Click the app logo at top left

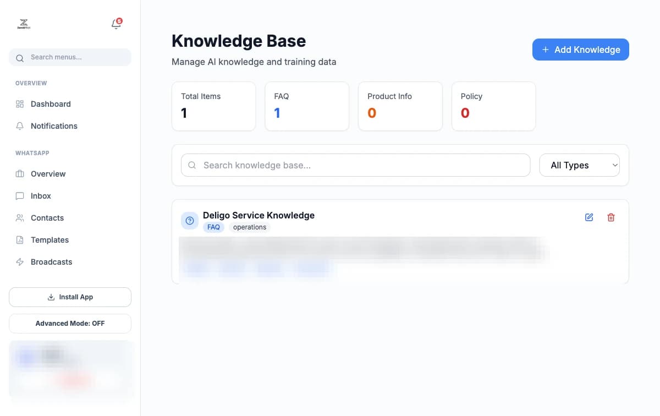pyautogui.click(x=24, y=23)
